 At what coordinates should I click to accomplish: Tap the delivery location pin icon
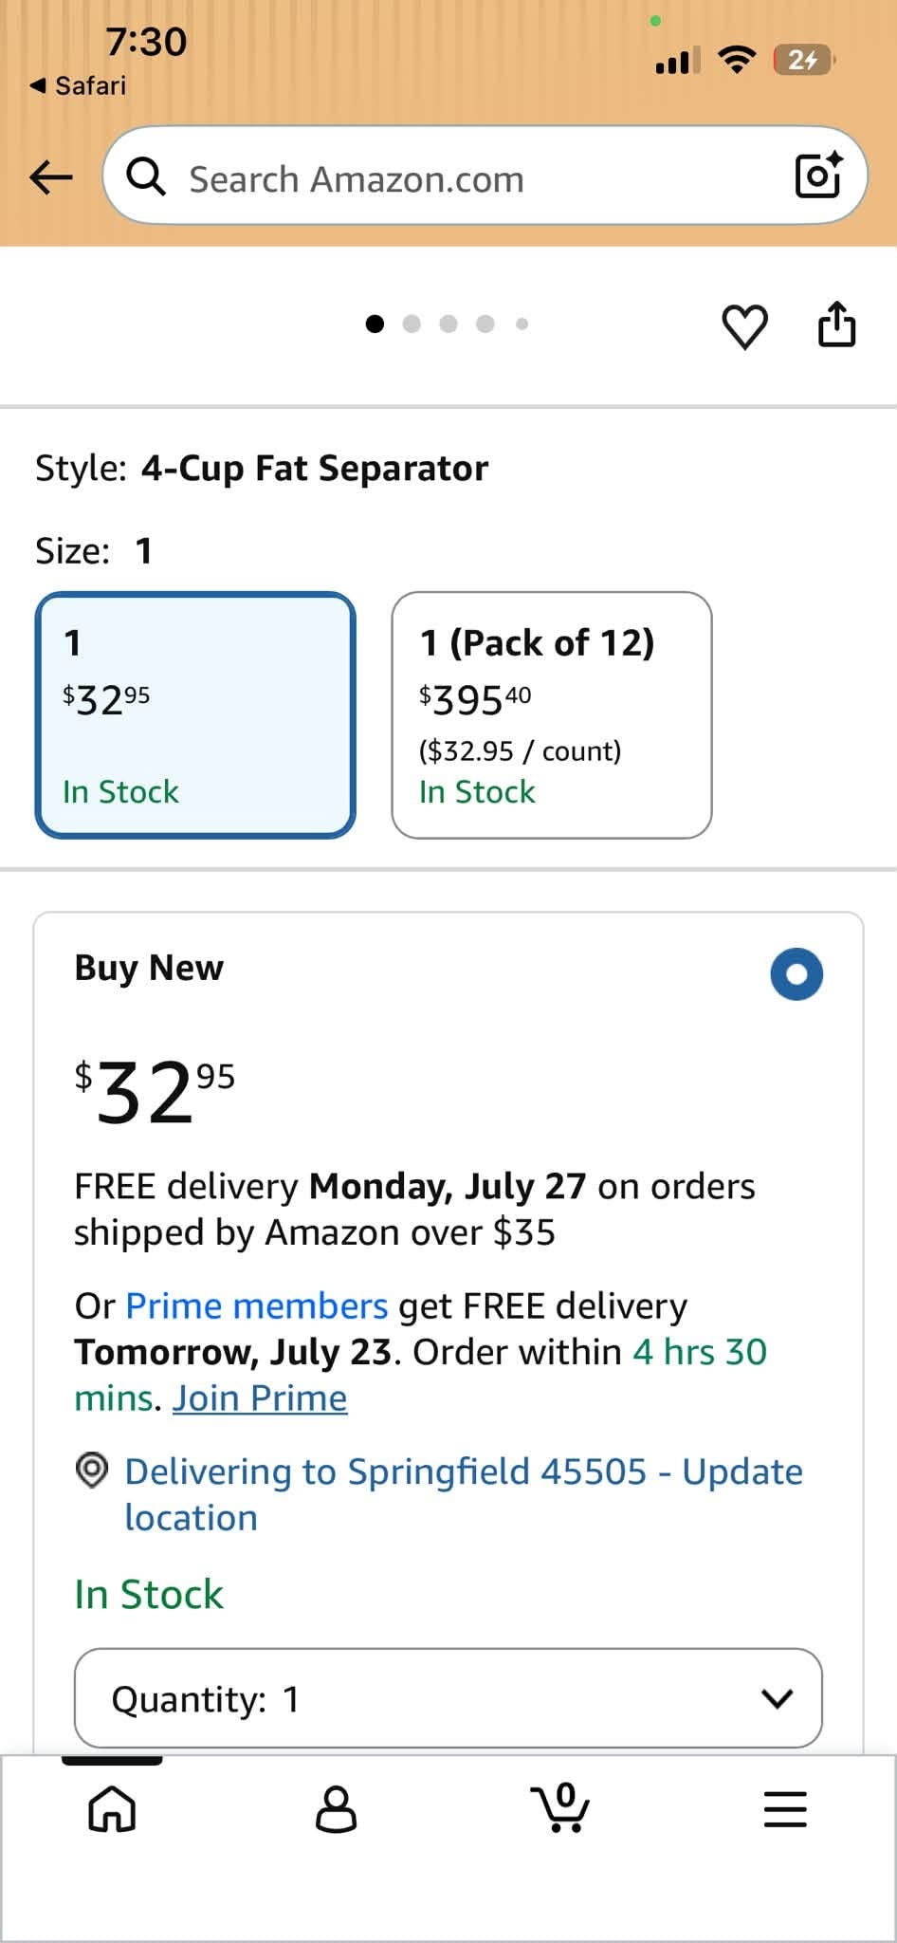(92, 1471)
